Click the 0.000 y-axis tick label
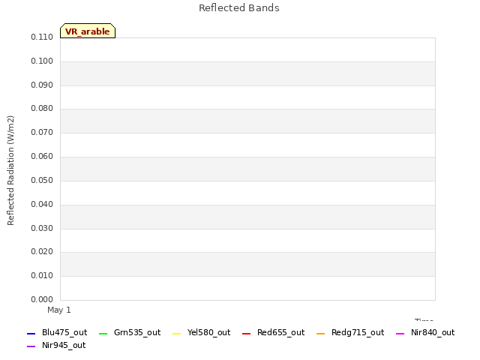This screenshot has height=360, width=480. [42, 299]
